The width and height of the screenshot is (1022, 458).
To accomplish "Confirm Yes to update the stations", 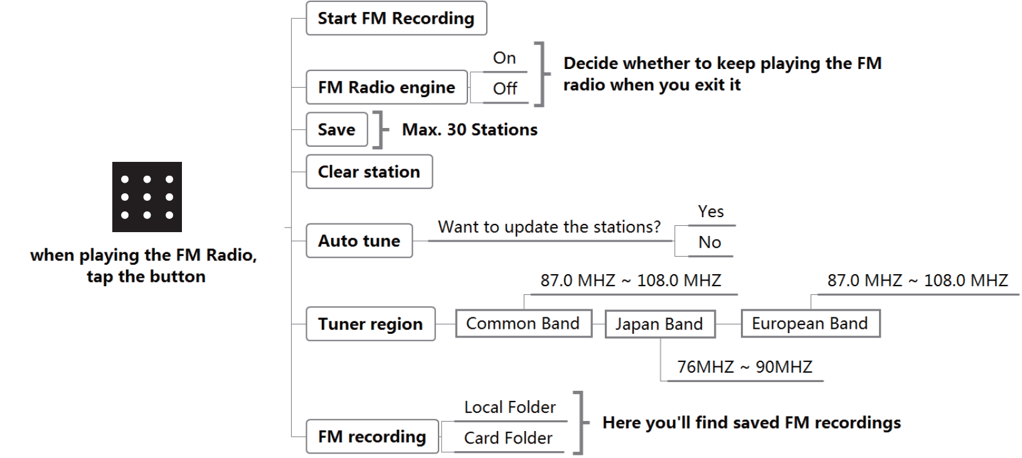I will coord(710,212).
